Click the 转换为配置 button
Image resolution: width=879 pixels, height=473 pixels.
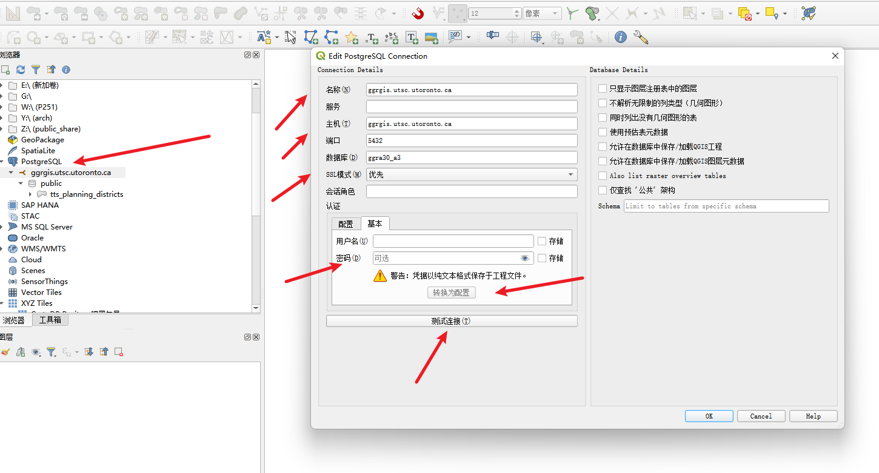point(452,293)
